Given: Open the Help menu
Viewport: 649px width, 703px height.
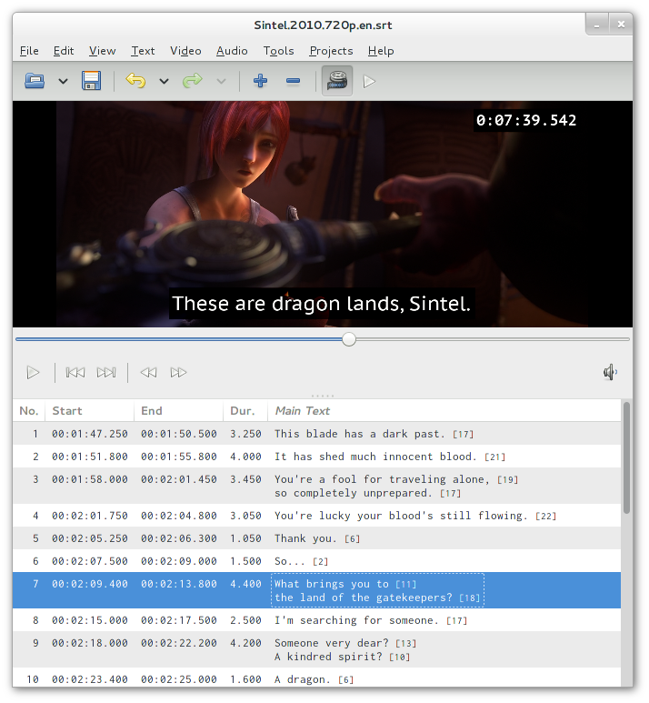Looking at the screenshot, I should click(x=381, y=51).
